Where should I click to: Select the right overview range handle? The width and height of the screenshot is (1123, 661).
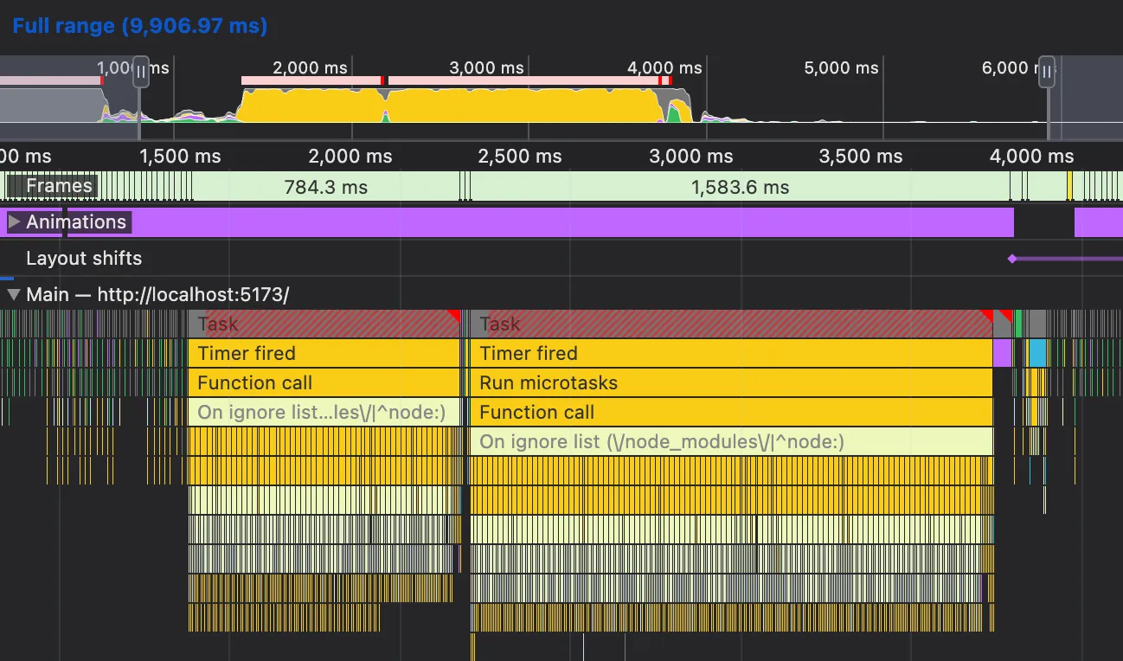pos(1048,72)
